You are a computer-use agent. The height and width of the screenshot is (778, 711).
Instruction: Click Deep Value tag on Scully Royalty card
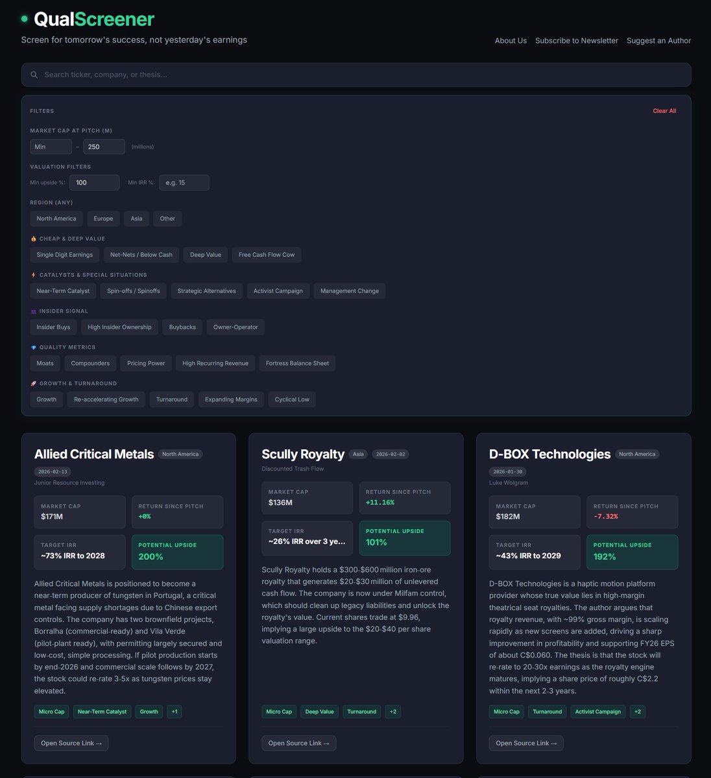coord(319,711)
